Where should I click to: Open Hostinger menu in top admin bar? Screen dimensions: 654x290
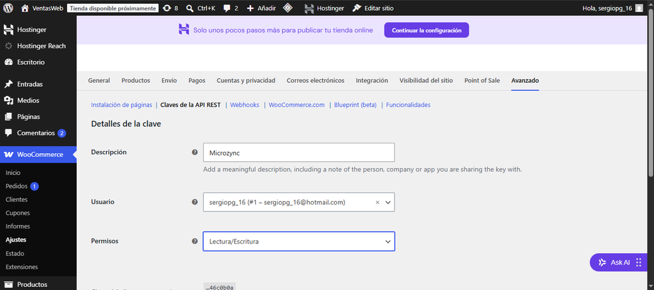tap(324, 8)
